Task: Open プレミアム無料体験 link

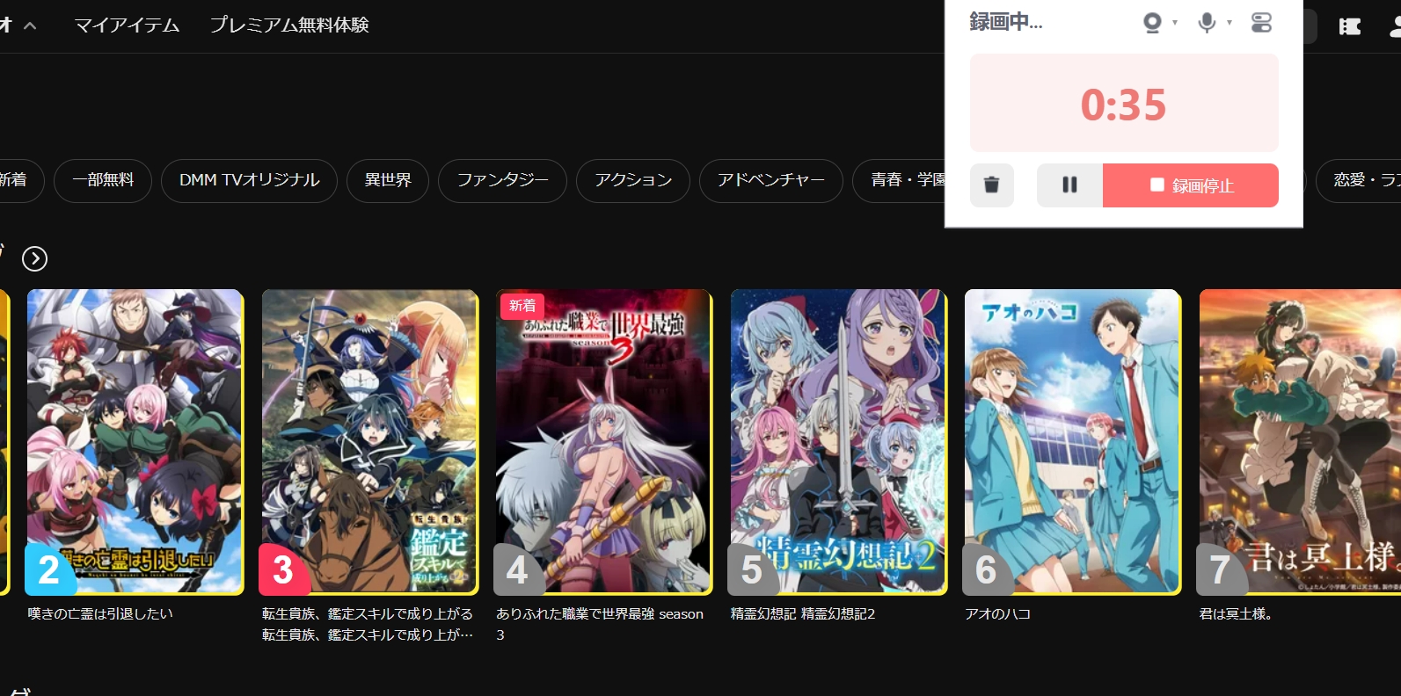Action: tap(289, 25)
